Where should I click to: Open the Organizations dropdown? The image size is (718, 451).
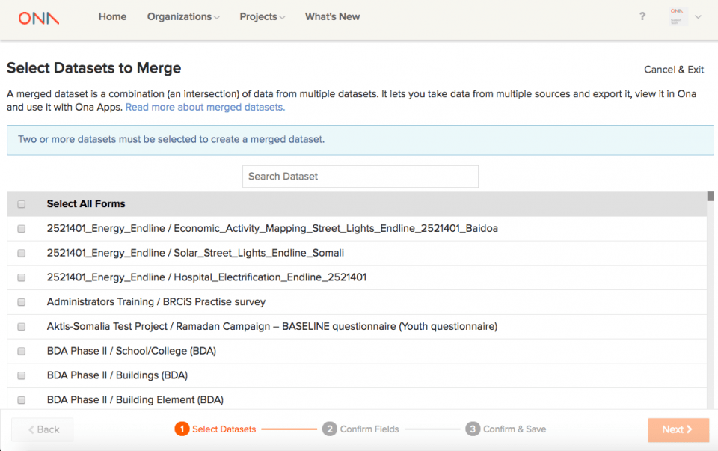(182, 16)
